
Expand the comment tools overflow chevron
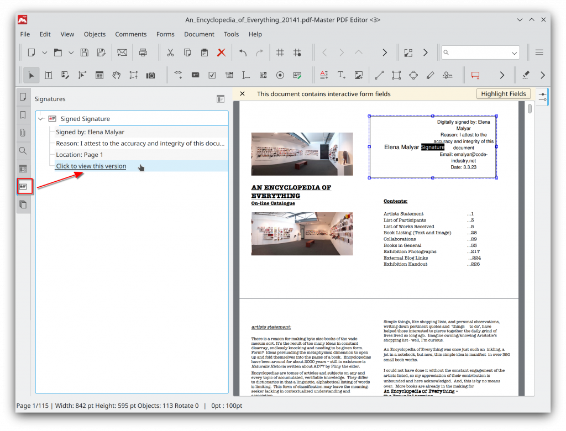(x=502, y=75)
